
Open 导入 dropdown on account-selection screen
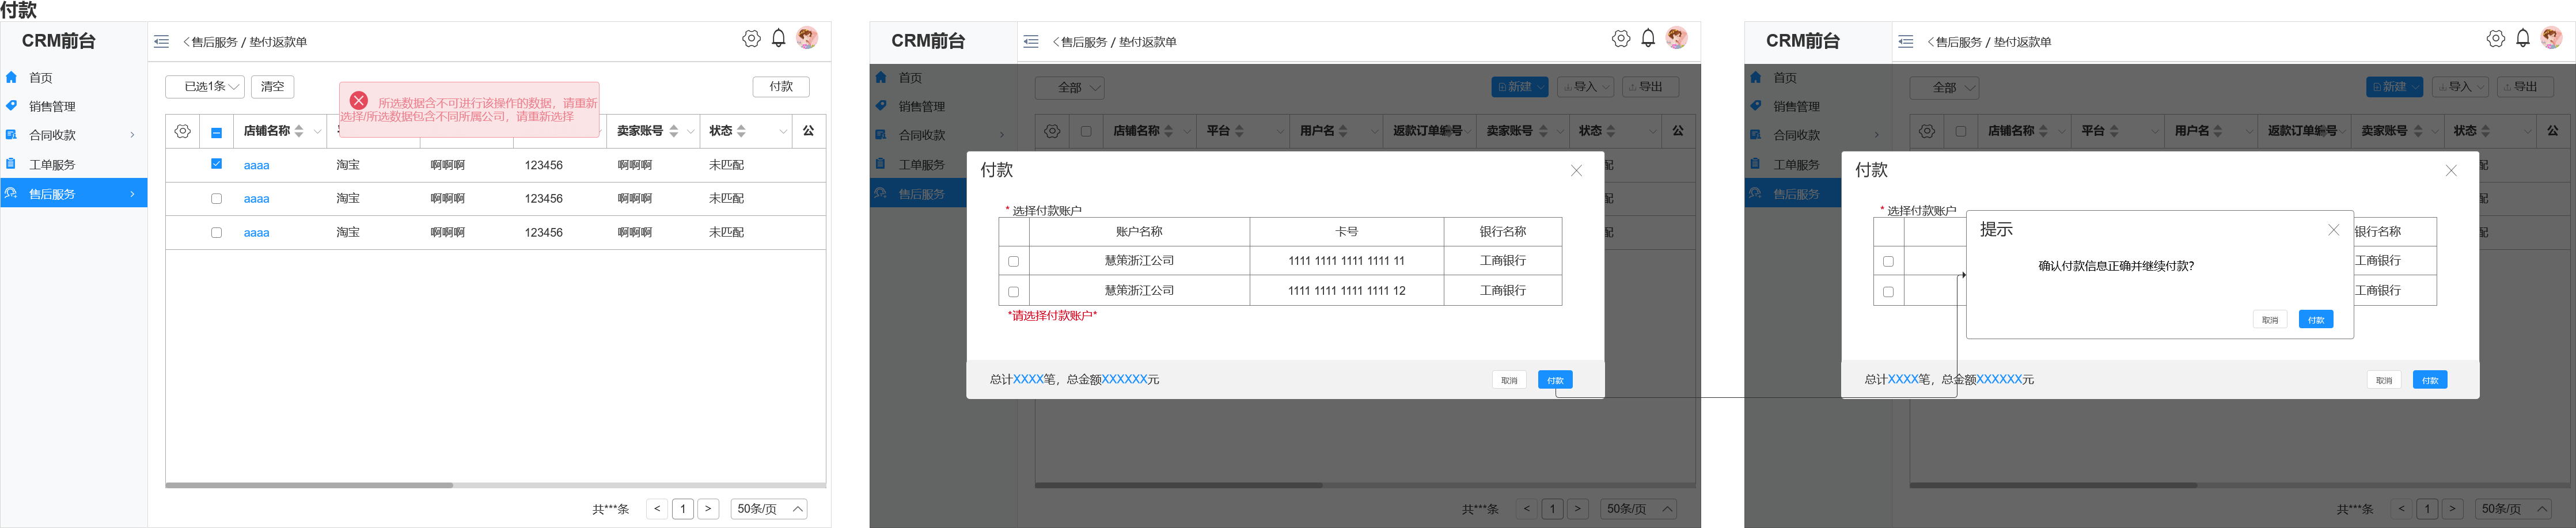1586,87
